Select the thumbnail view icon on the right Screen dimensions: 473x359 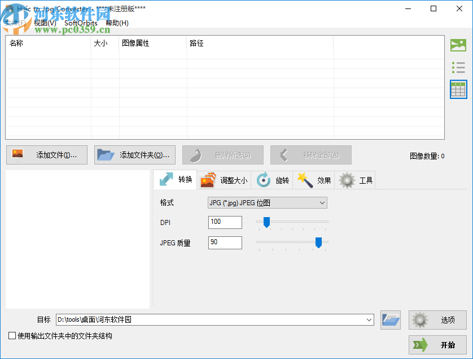coord(458,44)
